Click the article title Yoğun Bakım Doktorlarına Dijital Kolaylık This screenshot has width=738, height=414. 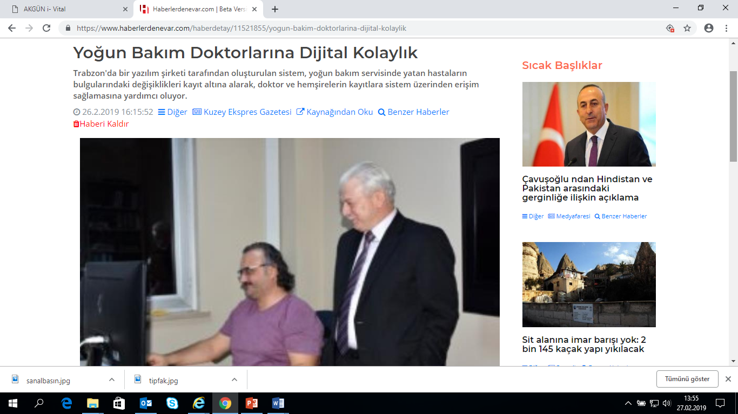246,53
